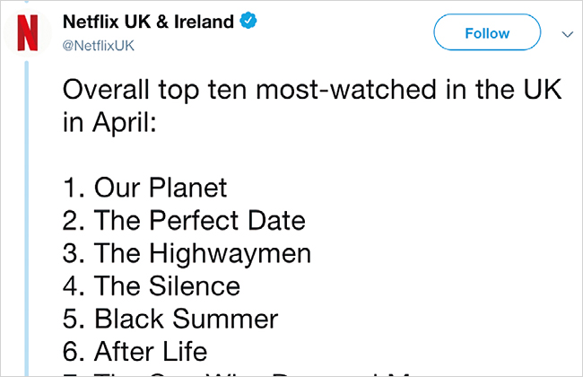Image resolution: width=583 pixels, height=377 pixels.
Task: Select list item '2. The Perfect Date'
Action: (184, 220)
